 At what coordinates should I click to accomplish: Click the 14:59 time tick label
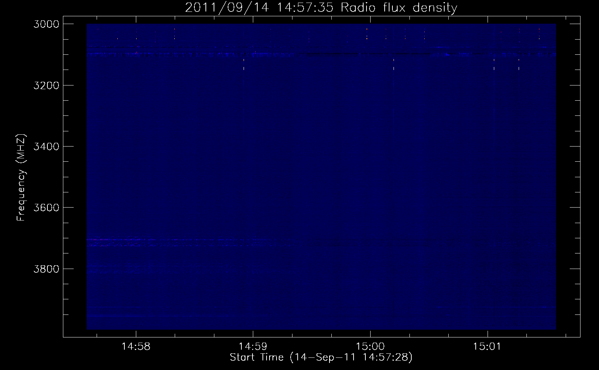pyautogui.click(x=253, y=347)
